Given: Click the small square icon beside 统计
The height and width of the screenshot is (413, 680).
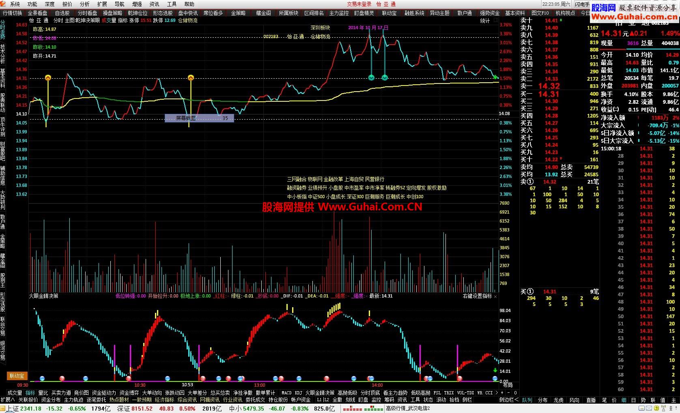Looking at the screenshot, I should (496, 20).
